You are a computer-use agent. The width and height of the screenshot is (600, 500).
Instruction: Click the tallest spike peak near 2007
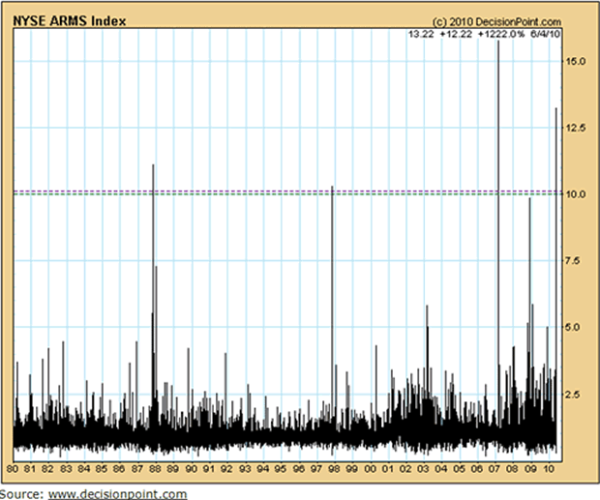(x=497, y=44)
